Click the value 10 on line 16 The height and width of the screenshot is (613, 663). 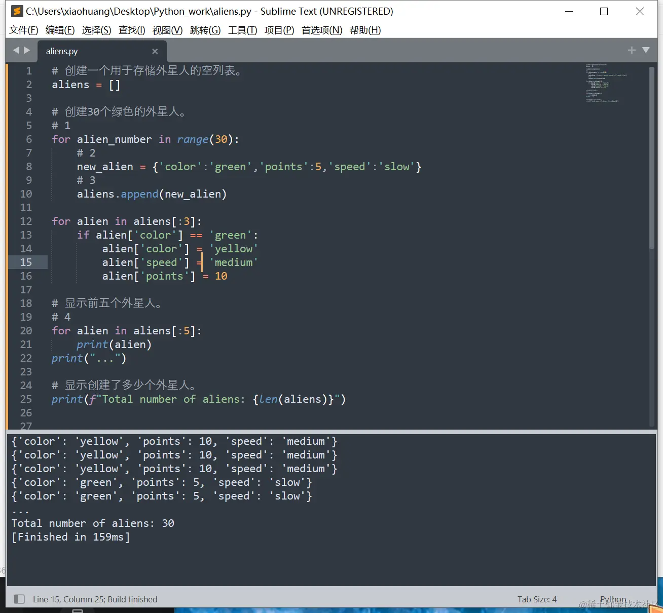tap(221, 276)
